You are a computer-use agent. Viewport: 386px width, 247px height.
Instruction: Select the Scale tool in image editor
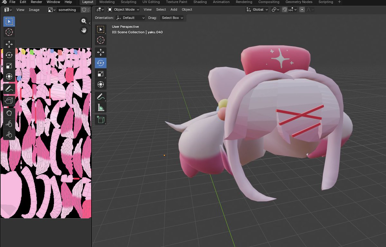point(9,66)
